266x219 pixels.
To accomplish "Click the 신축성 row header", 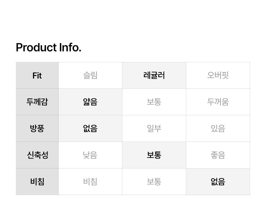I will pyautogui.click(x=37, y=155).
